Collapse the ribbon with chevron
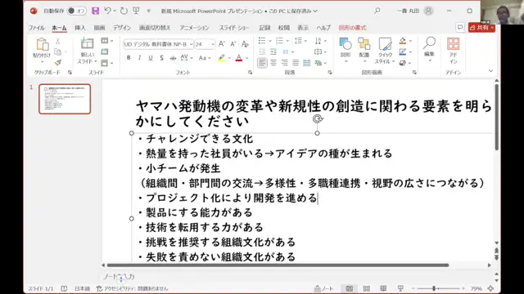524x294 pixels. (490, 71)
